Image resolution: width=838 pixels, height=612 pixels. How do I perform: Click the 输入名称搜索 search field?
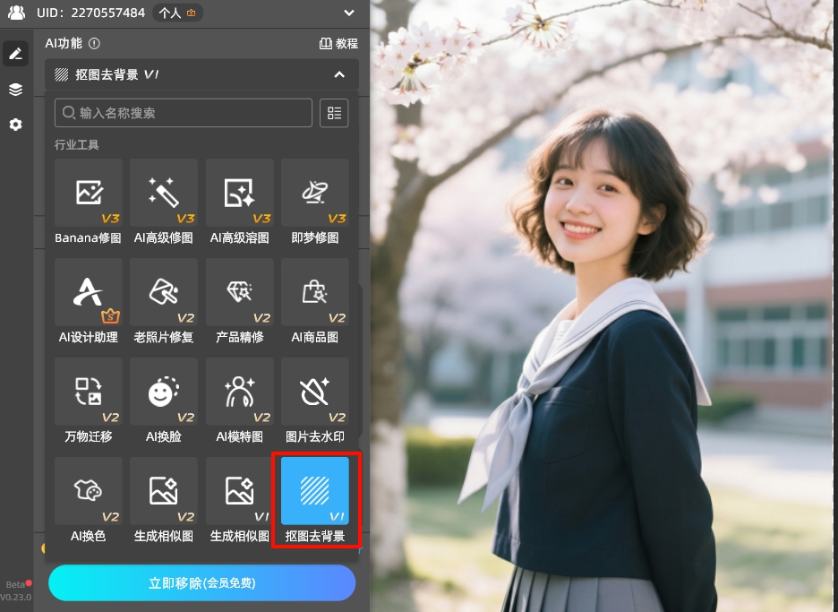pos(183,113)
